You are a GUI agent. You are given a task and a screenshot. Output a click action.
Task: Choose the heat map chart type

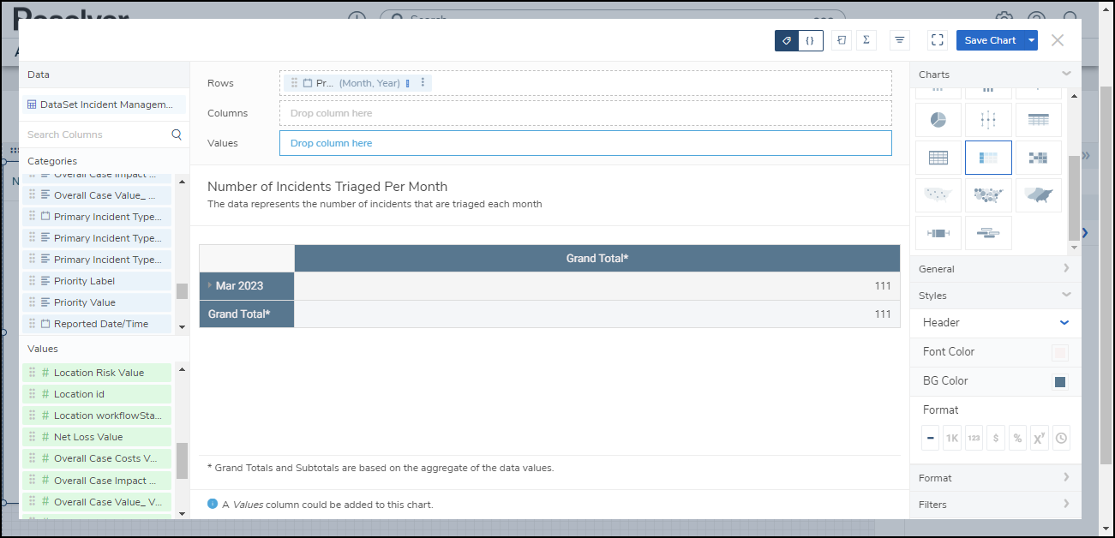click(x=1038, y=158)
